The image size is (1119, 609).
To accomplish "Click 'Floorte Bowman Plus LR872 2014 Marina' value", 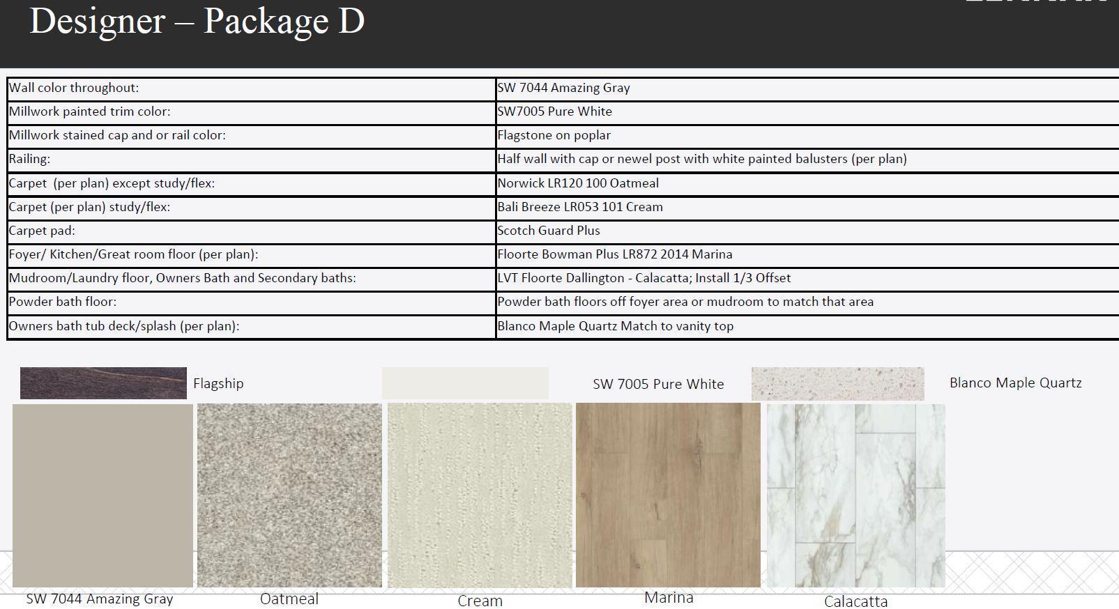I will 615,254.
